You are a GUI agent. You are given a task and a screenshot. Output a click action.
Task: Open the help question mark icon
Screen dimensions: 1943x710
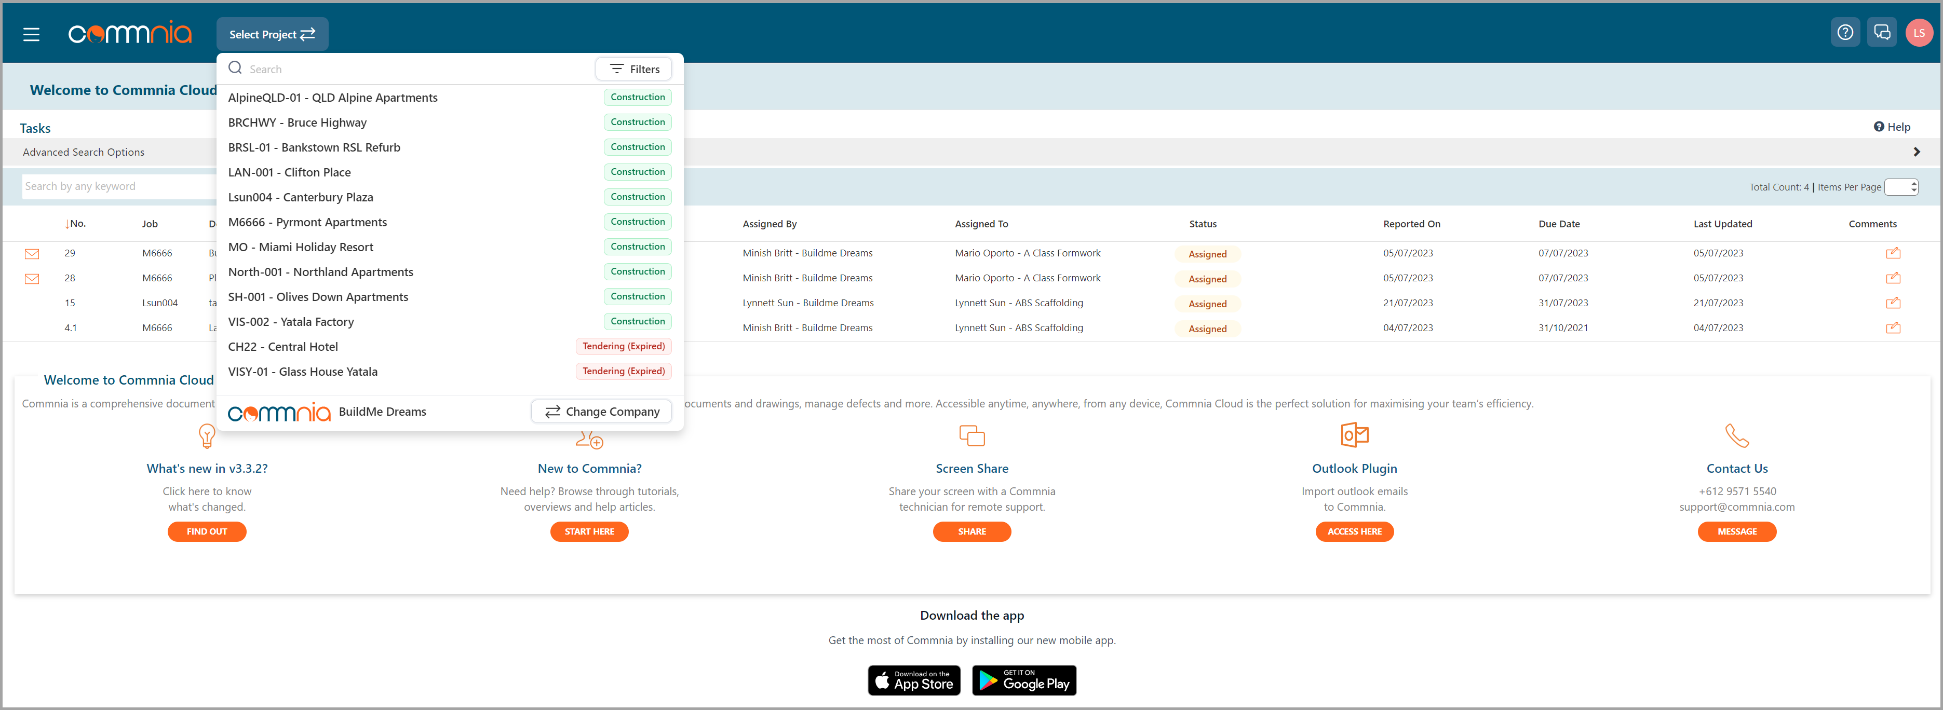coord(1845,32)
